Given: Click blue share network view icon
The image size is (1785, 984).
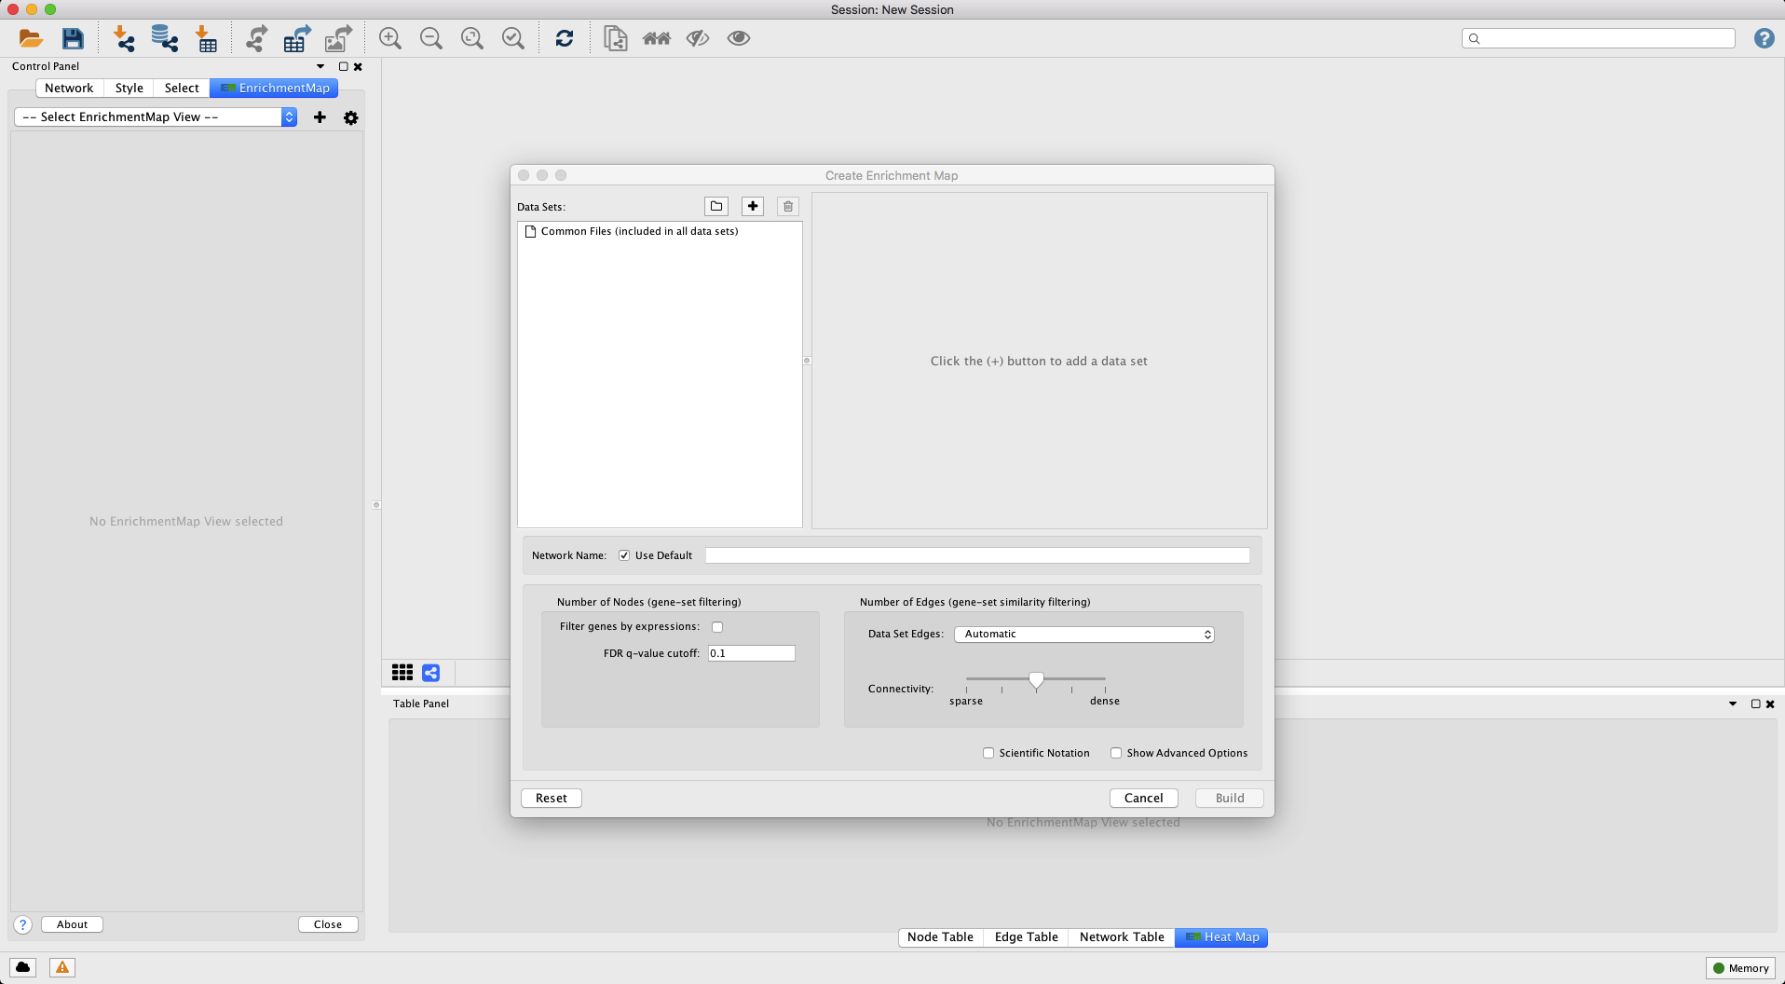Looking at the screenshot, I should pyautogui.click(x=431, y=673).
